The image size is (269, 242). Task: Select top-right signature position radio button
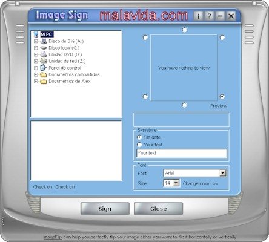point(222,38)
